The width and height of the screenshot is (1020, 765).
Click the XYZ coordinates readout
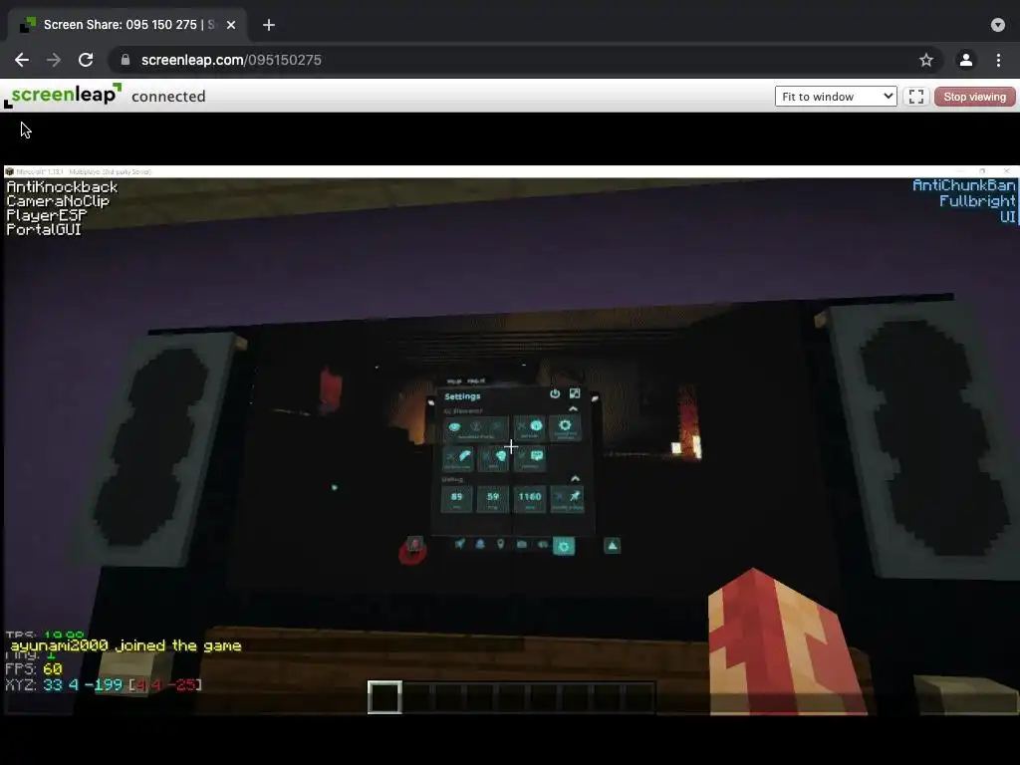click(104, 684)
